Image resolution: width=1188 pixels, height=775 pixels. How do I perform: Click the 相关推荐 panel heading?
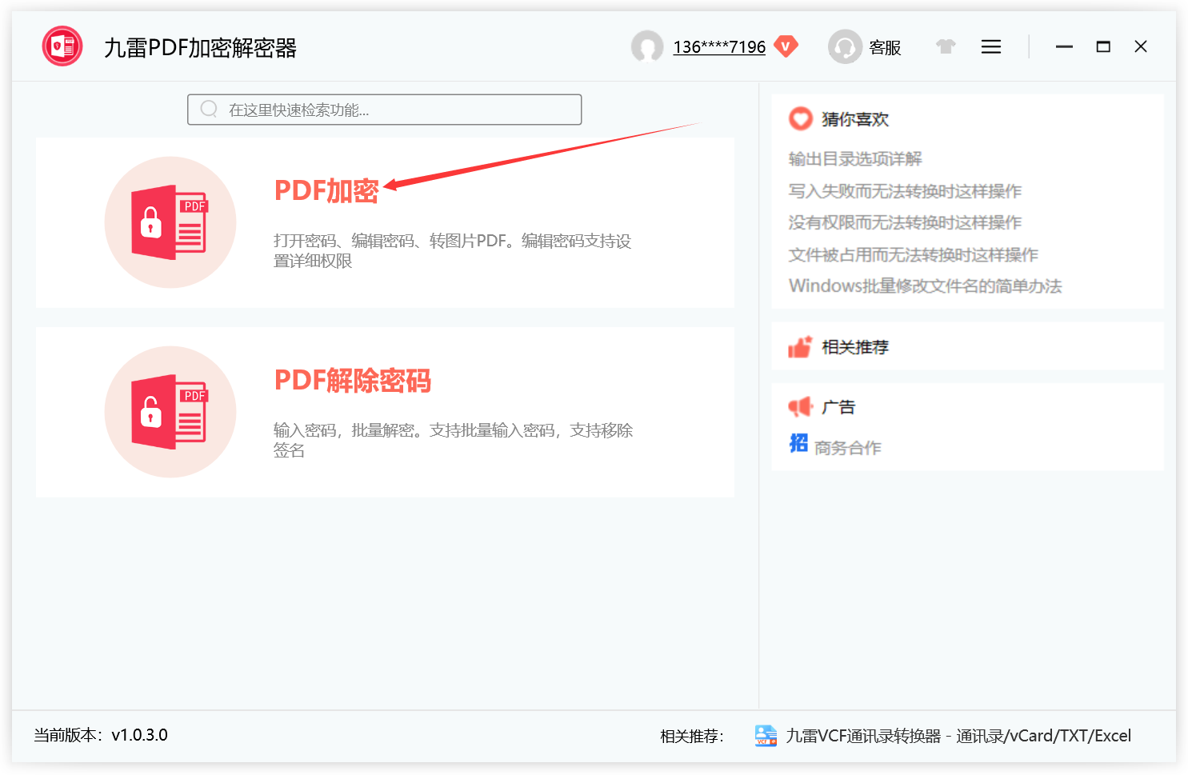point(855,347)
